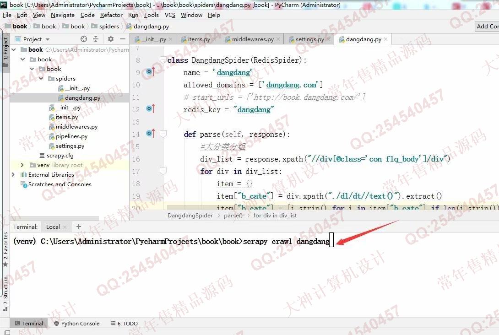The height and width of the screenshot is (335, 499).
Task: Open the Terminal tool window button
Action: (x=29, y=323)
